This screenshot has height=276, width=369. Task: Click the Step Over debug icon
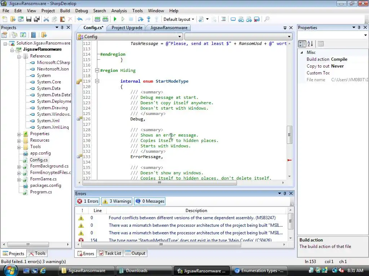click(x=141, y=19)
